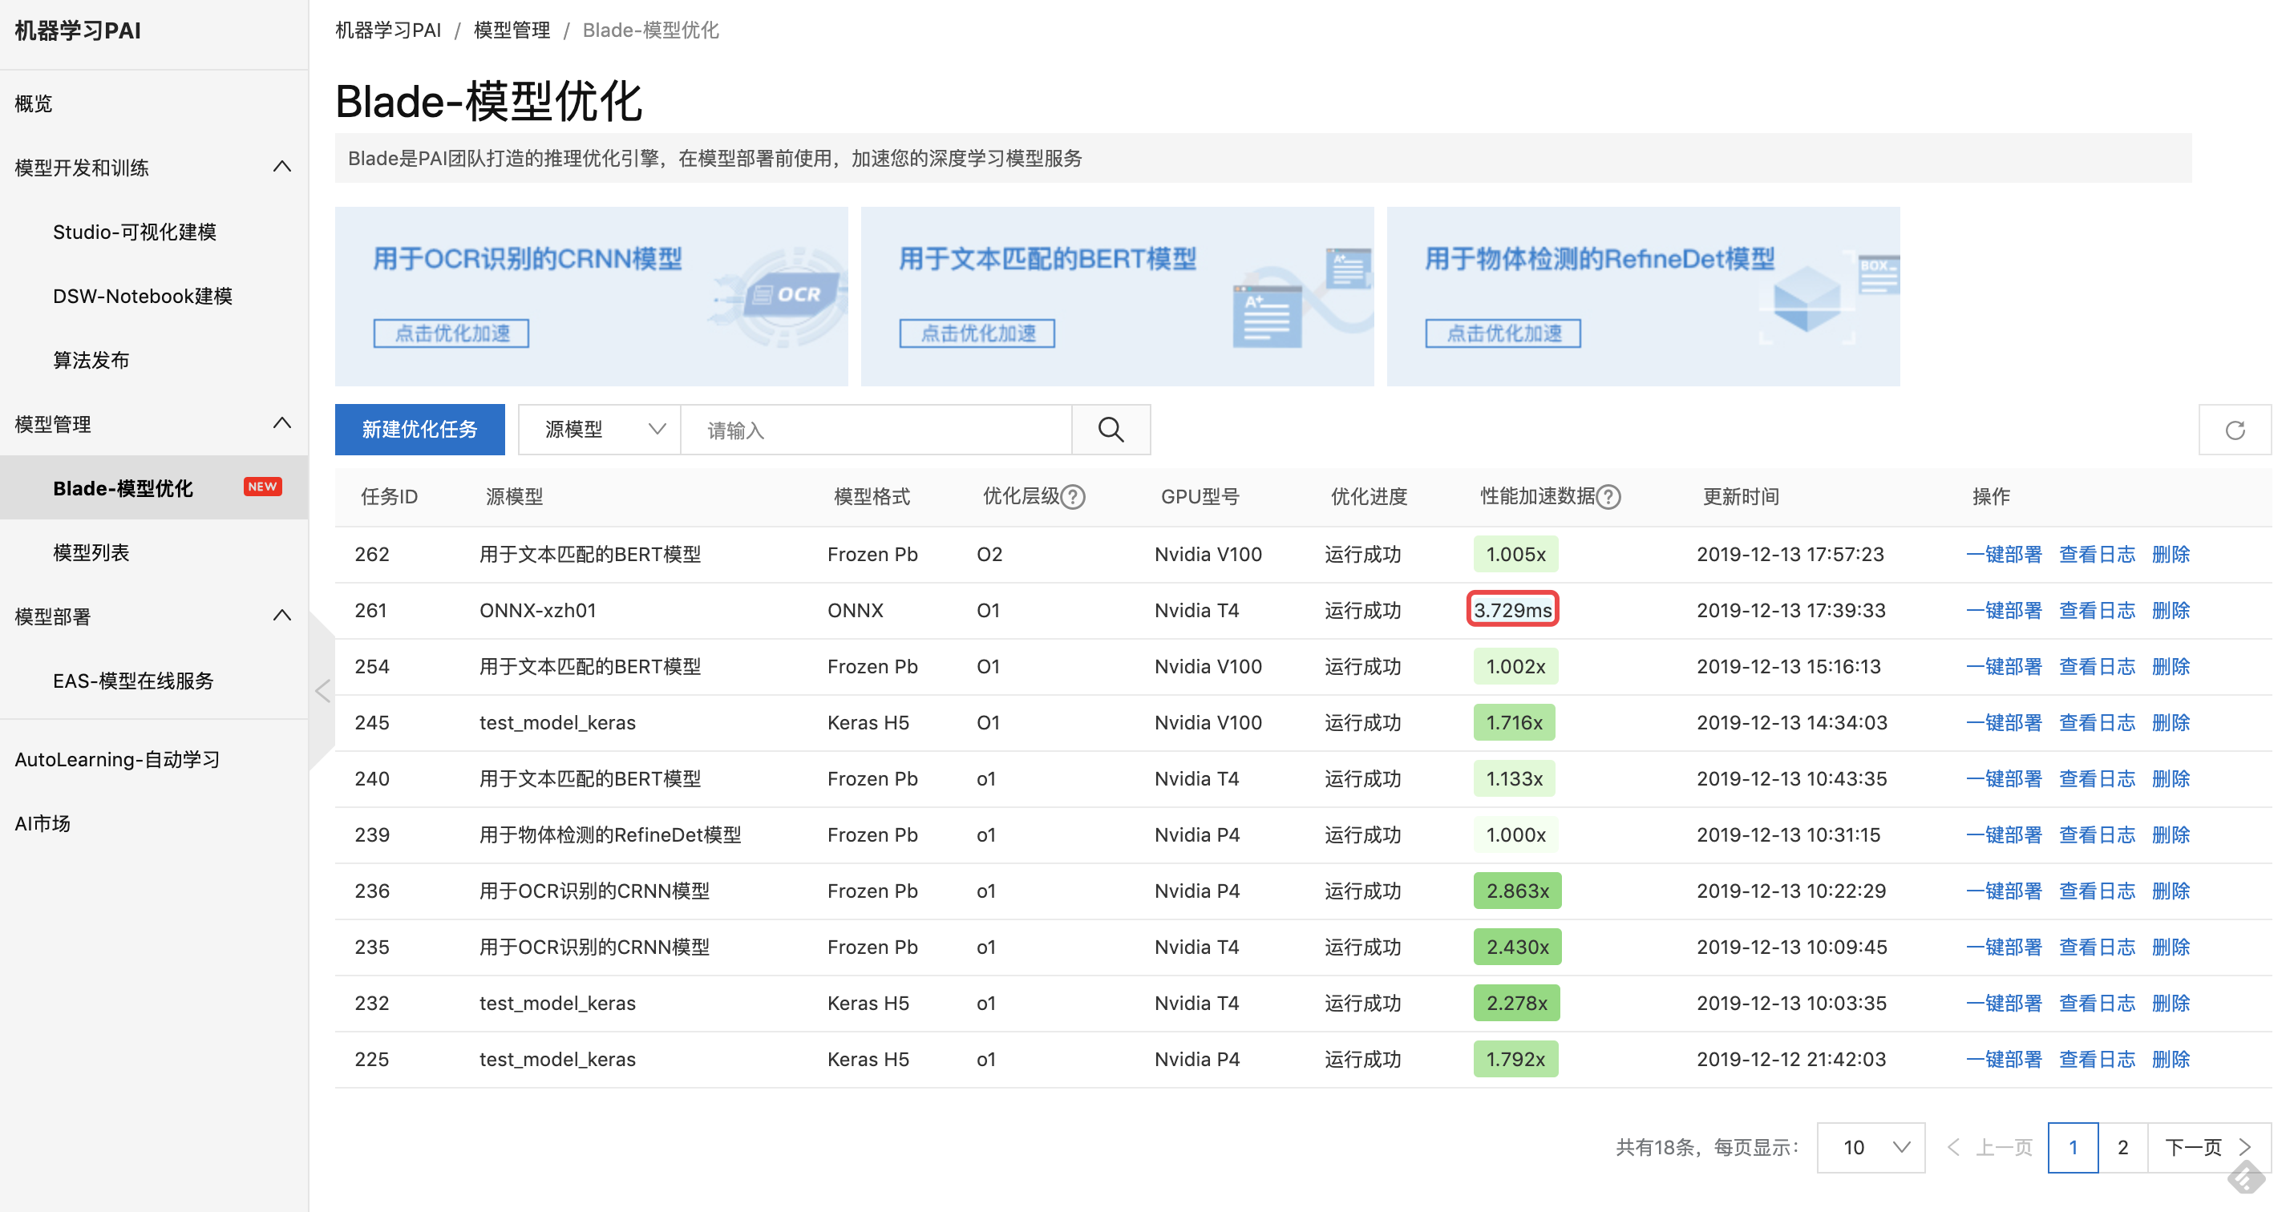Click 删除 for task 232
The height and width of the screenshot is (1212, 2290).
tap(2171, 1004)
